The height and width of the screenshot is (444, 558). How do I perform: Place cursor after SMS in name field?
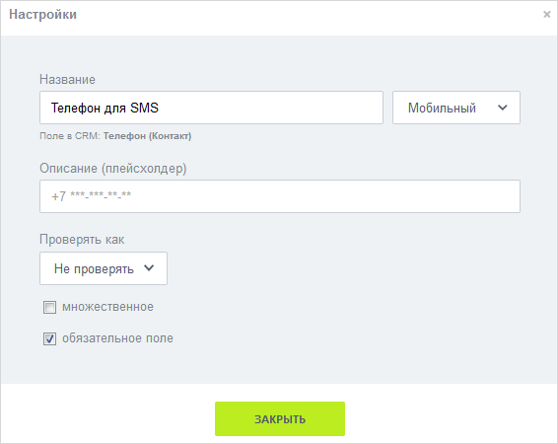(x=160, y=108)
